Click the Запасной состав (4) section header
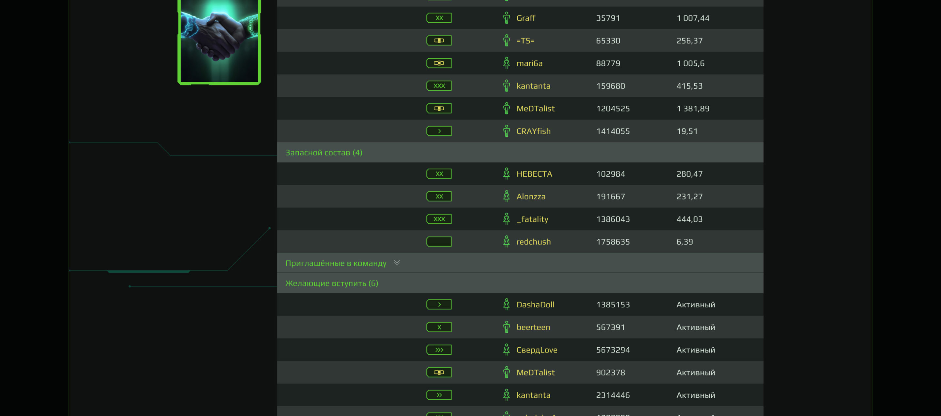 coord(324,152)
